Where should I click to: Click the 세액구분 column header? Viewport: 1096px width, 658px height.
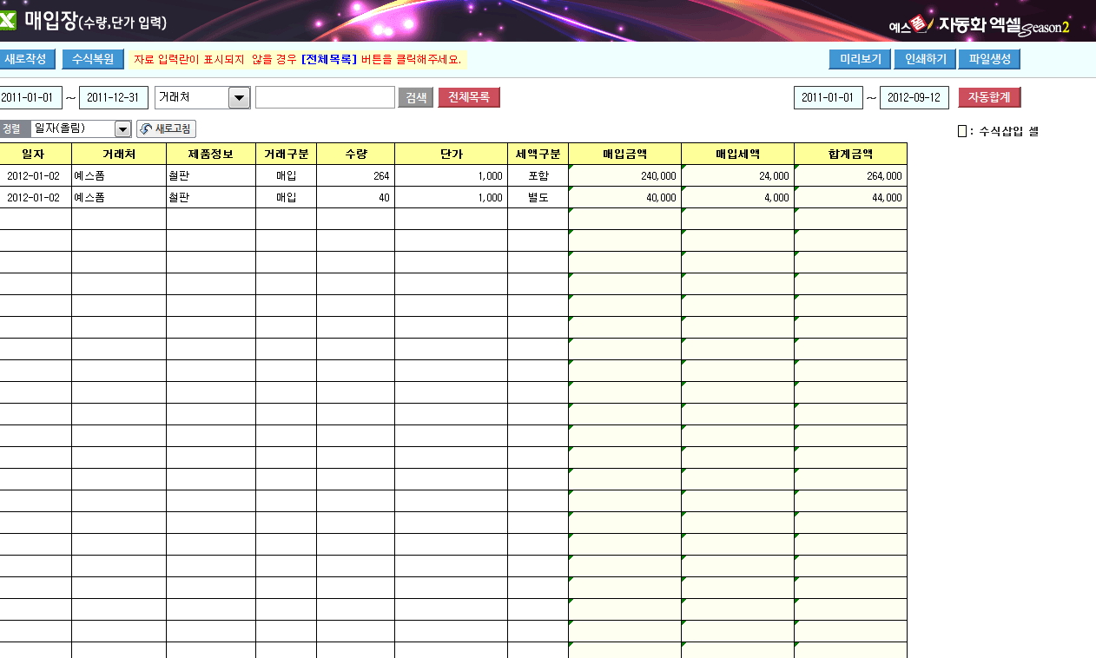click(538, 154)
